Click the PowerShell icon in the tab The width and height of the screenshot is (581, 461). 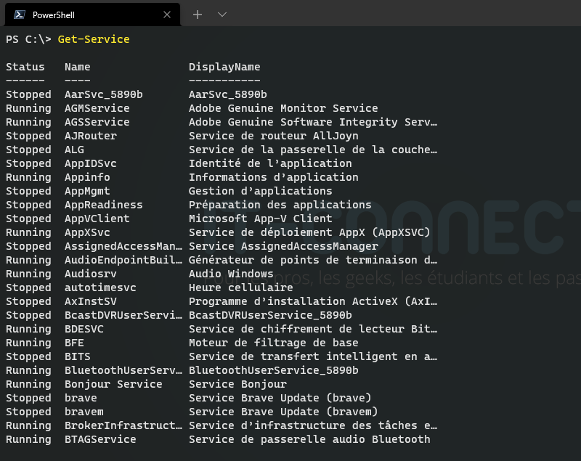pos(20,15)
